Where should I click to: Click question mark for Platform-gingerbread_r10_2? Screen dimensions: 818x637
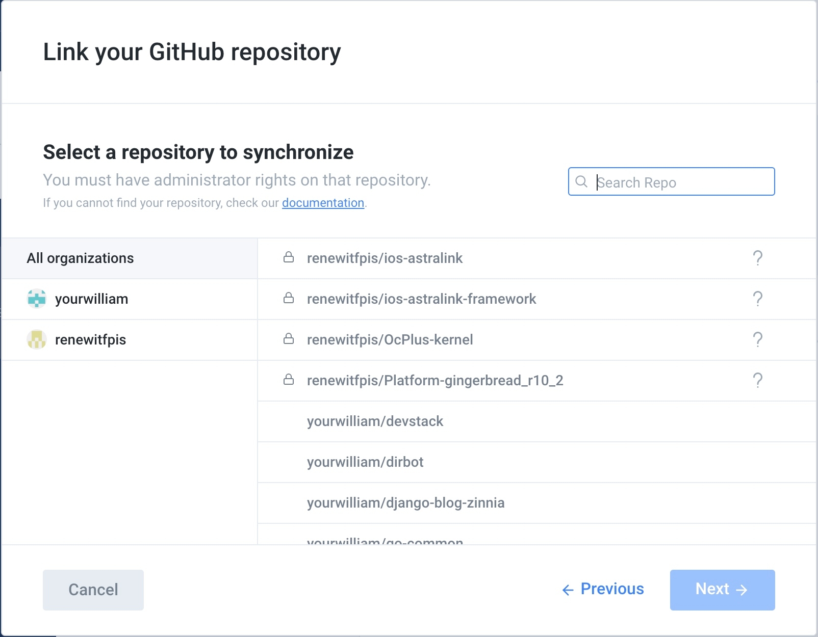(x=758, y=381)
